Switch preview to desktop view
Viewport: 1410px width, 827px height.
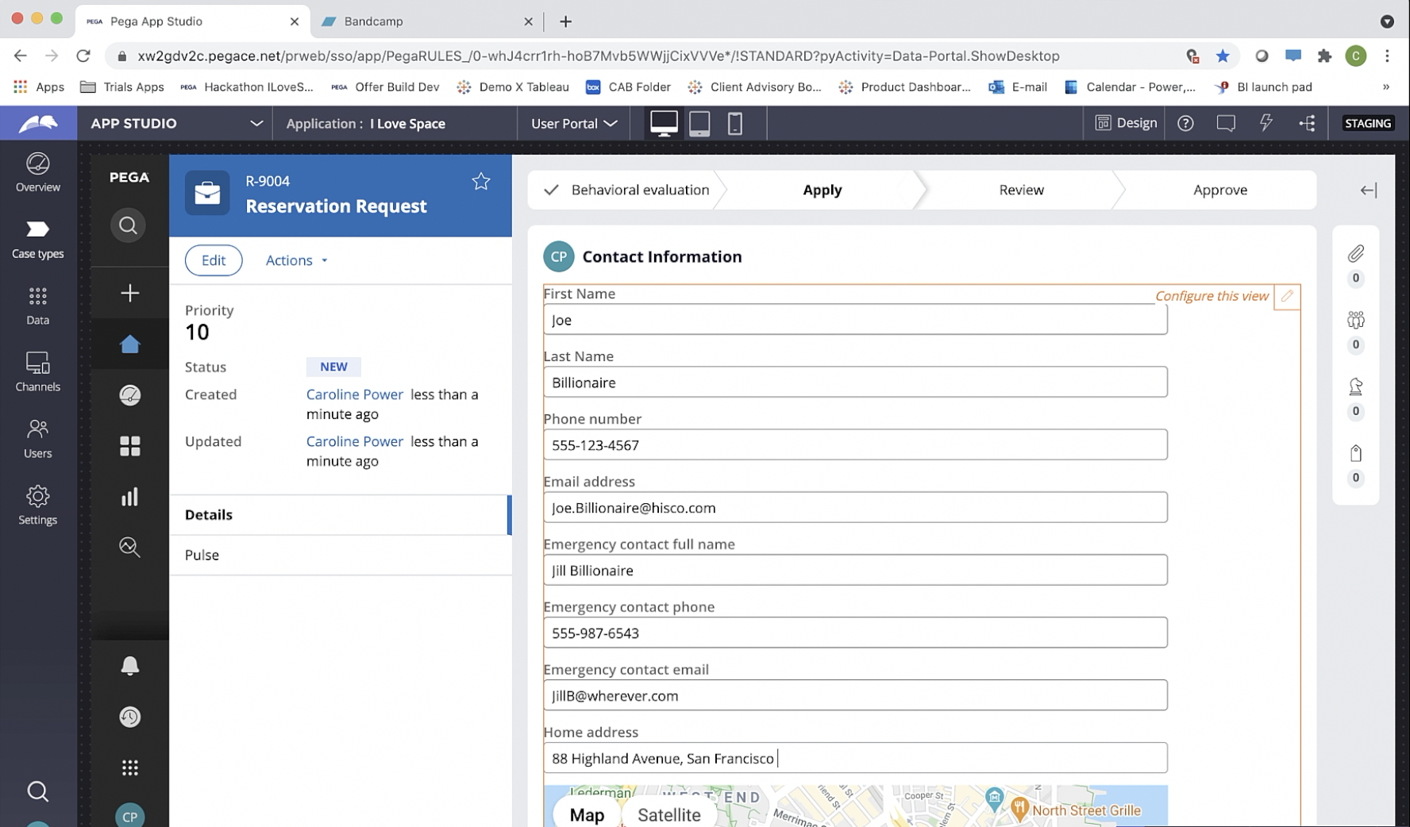coord(664,123)
